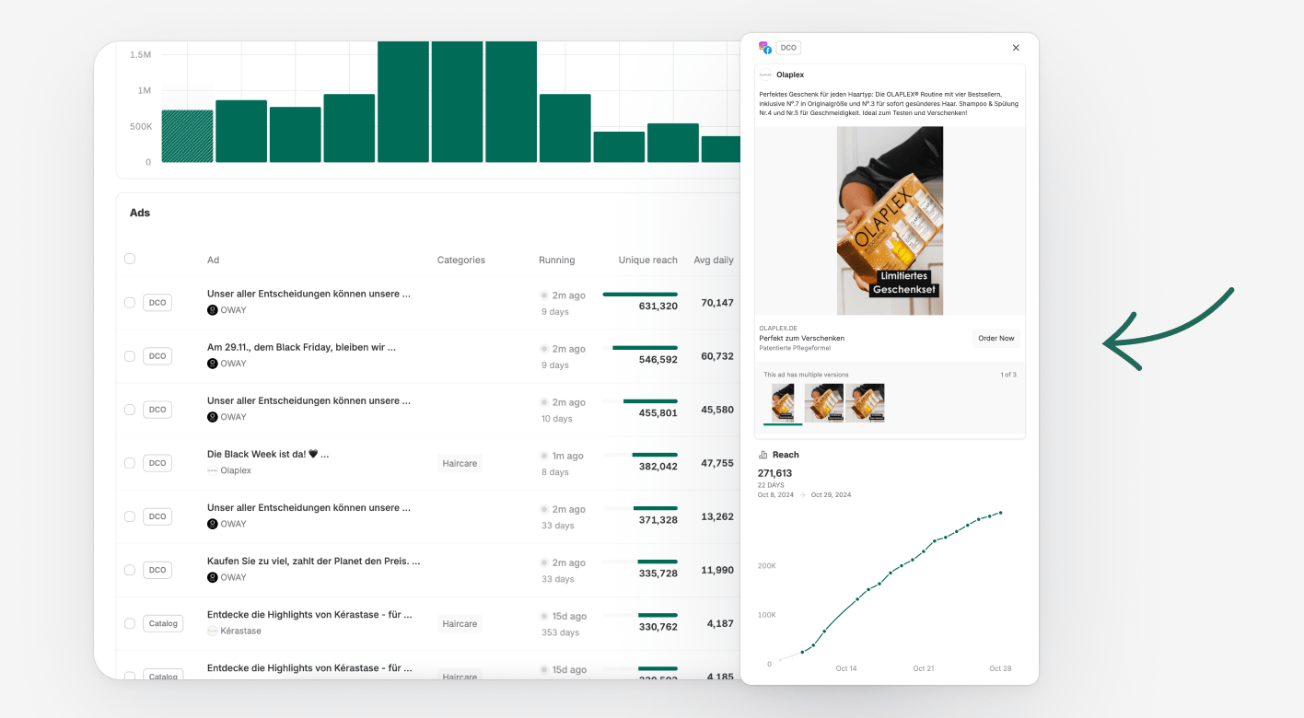Image resolution: width=1304 pixels, height=718 pixels.
Task: Click the 'Perfekt zum Verschenken' headline
Action: tap(801, 338)
